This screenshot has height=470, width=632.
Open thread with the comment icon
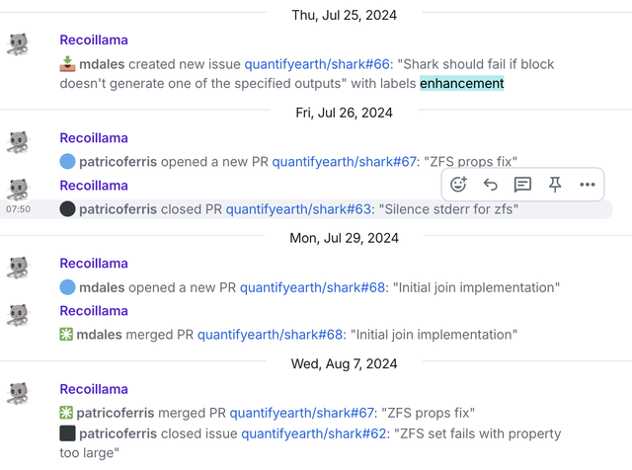(522, 184)
